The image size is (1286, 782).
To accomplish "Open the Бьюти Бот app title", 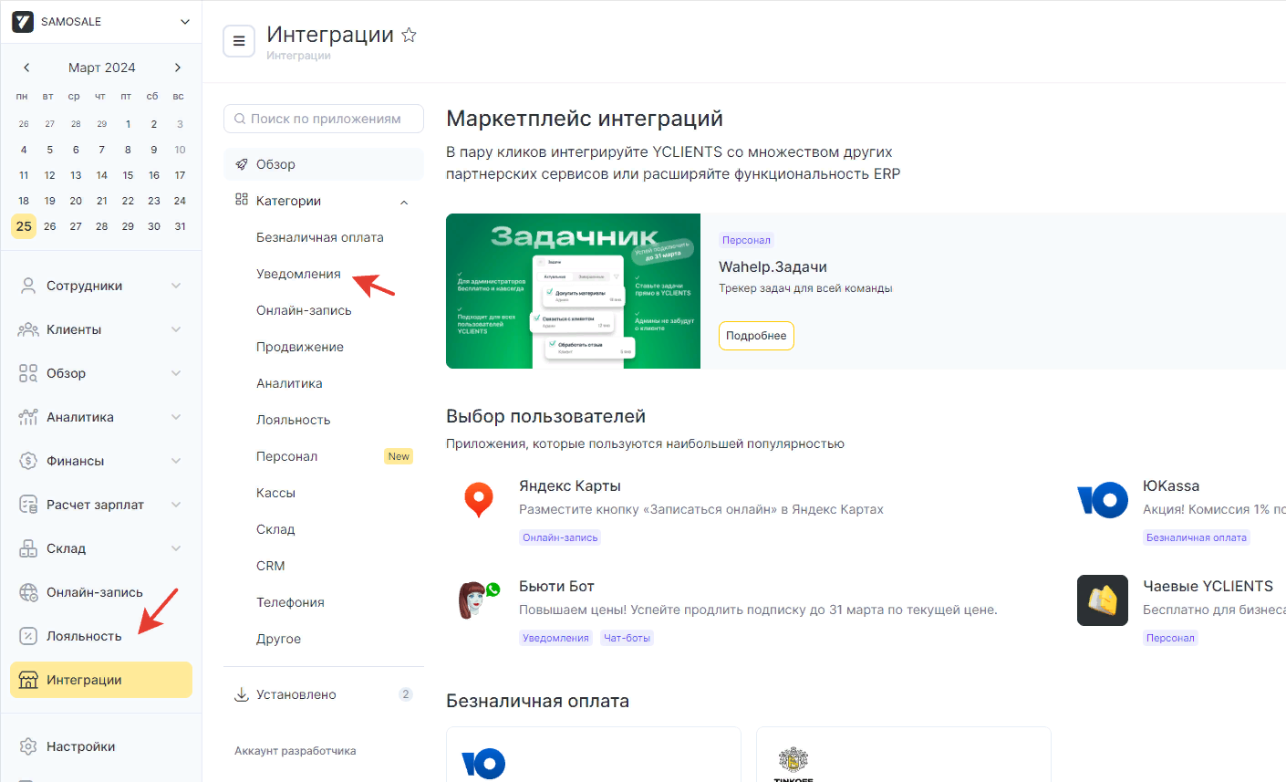I will pos(556,586).
